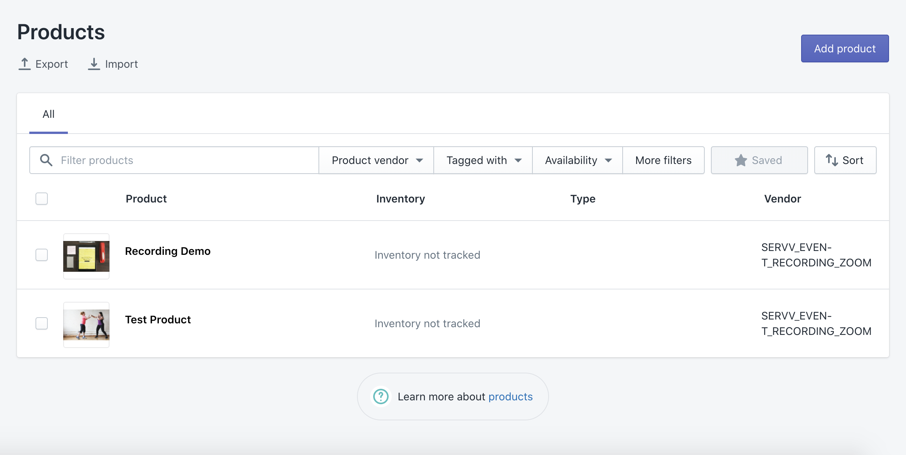Expand the Tagged with dropdown
Viewport: 906px width, 455px height.
point(483,160)
